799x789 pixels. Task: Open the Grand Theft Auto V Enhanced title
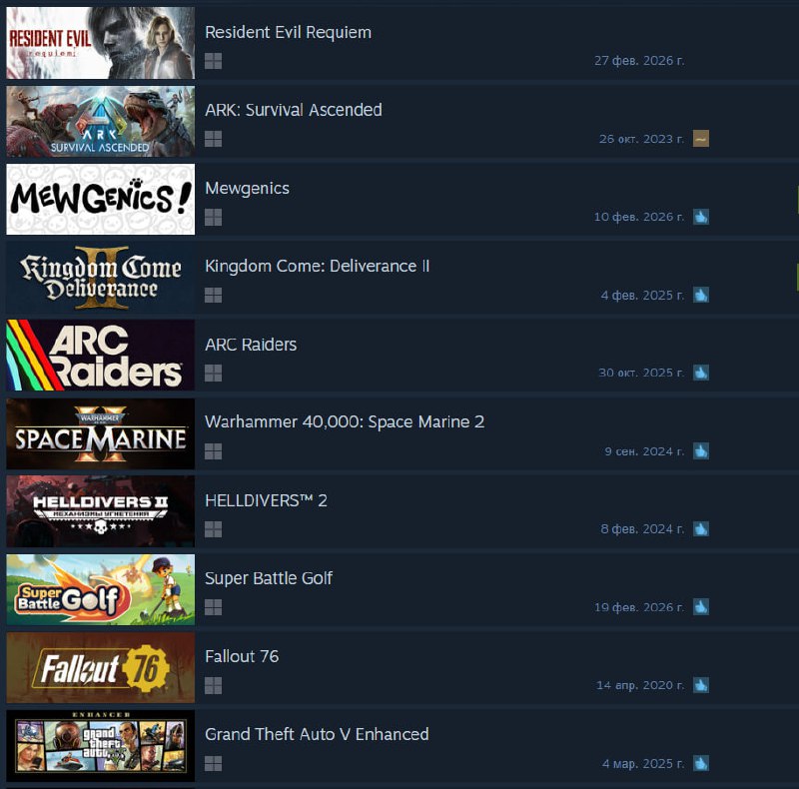point(317,734)
